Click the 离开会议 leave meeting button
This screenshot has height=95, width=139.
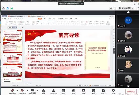(x=131, y=91)
